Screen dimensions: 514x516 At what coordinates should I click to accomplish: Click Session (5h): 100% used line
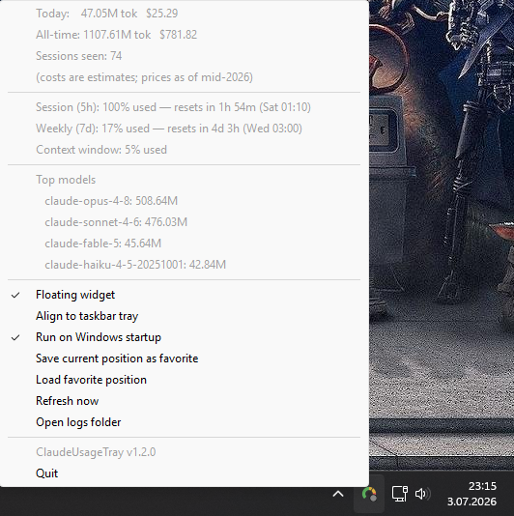point(185,107)
